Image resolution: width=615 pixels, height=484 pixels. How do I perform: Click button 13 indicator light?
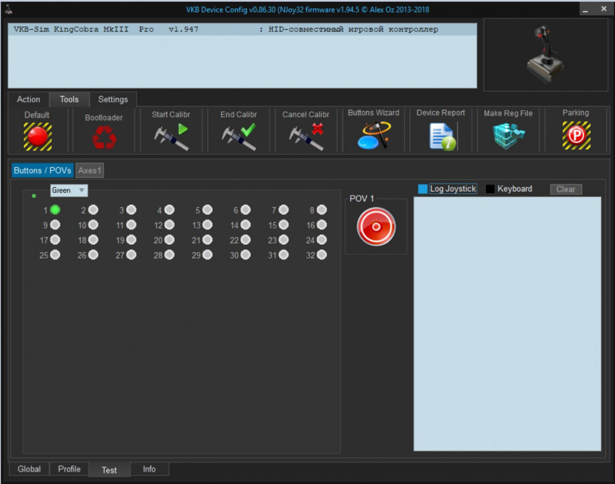[207, 224]
